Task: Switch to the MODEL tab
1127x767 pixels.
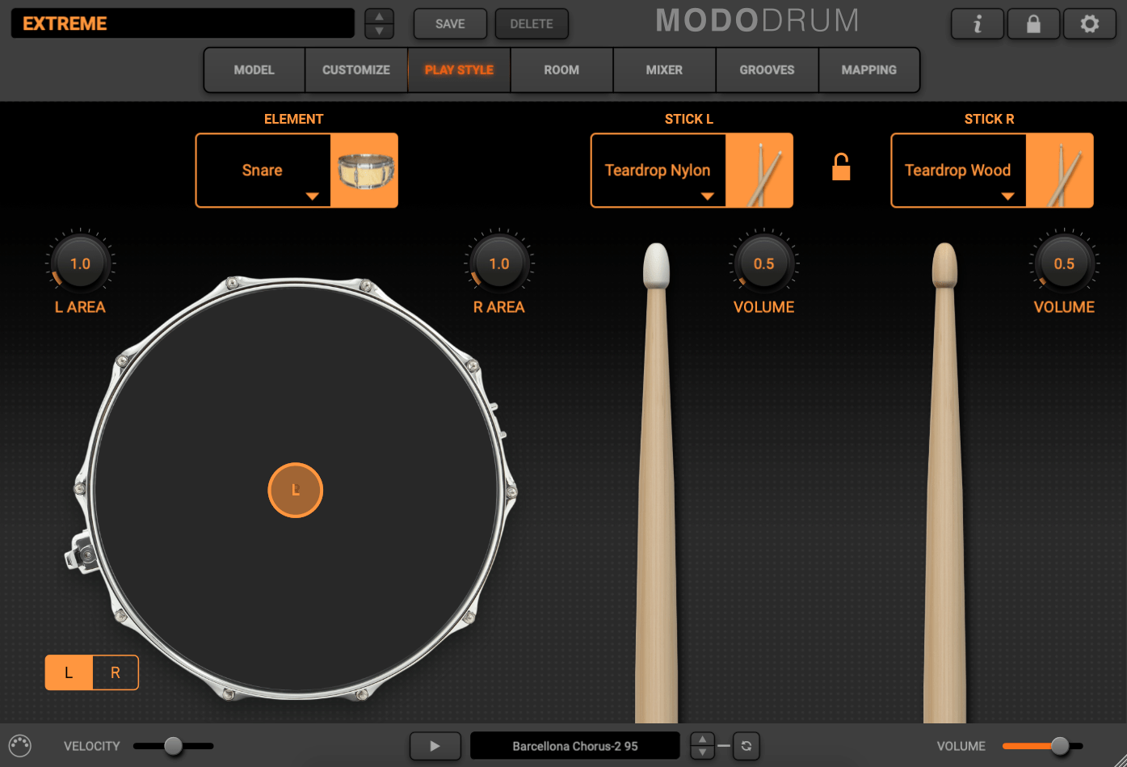Action: tap(254, 70)
